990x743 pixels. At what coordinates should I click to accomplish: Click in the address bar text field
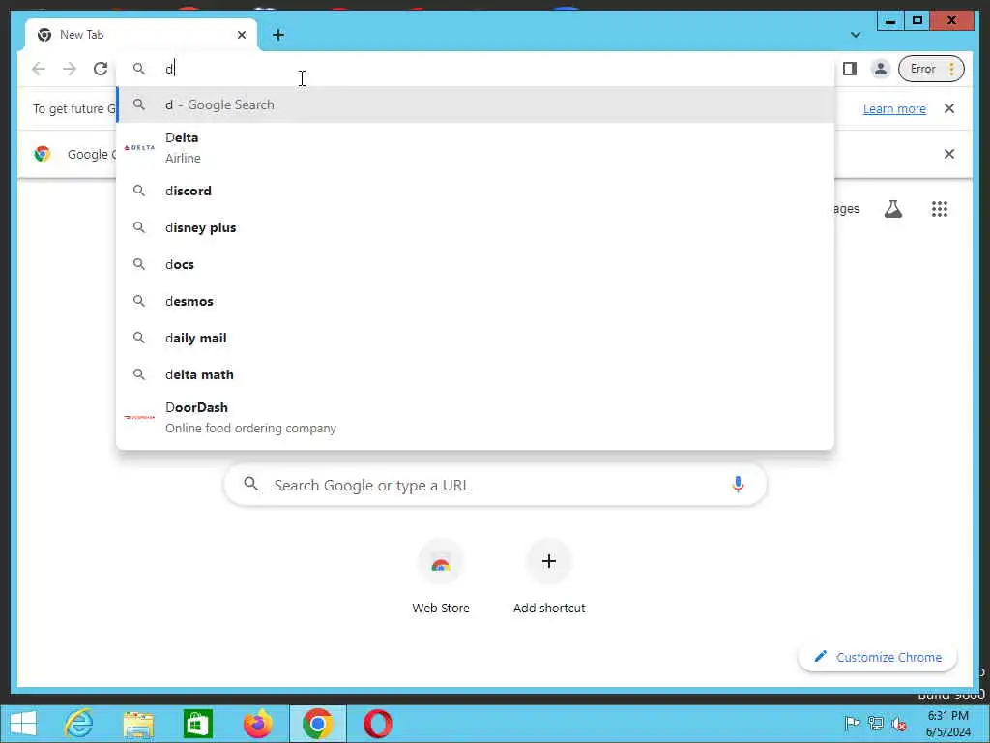point(475,69)
